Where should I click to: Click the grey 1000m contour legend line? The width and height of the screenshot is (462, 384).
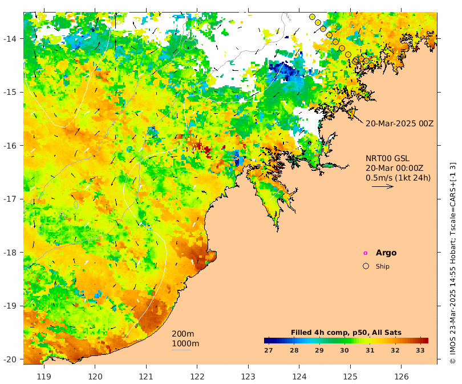coord(181,350)
